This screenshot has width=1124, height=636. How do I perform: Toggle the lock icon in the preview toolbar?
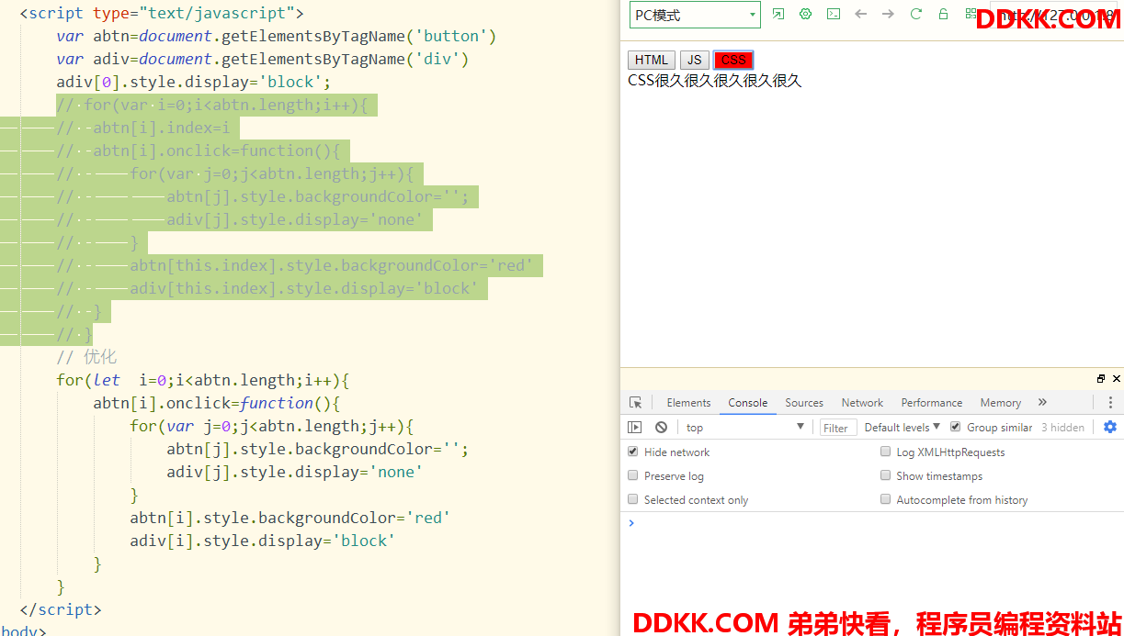(943, 14)
